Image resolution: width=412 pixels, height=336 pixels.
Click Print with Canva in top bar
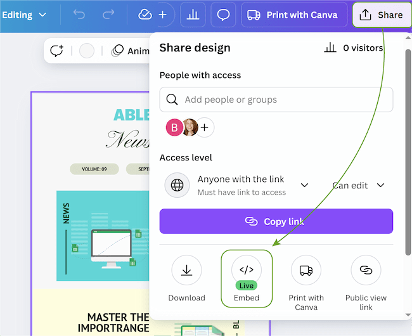pos(293,15)
